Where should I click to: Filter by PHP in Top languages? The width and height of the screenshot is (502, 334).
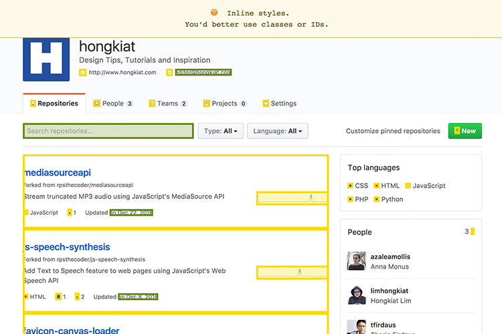358,200
